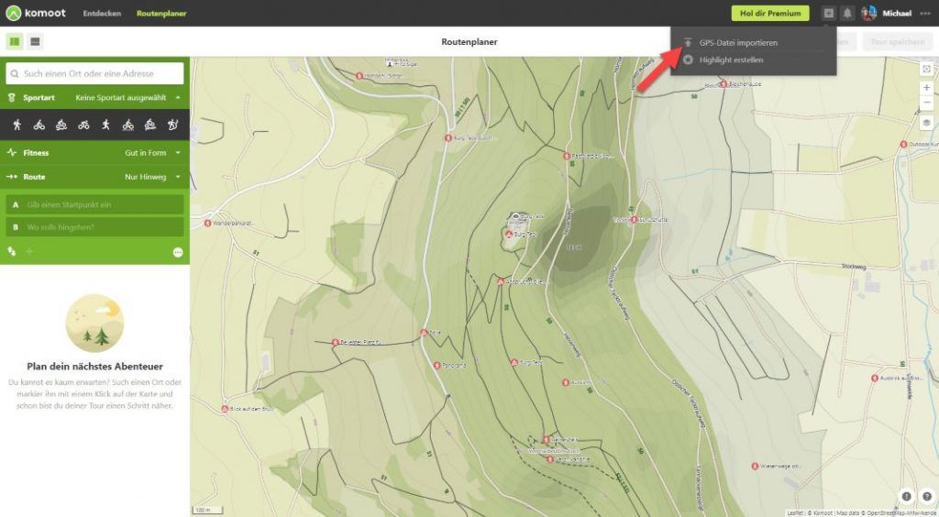Click the Michael profile avatar

(868, 13)
